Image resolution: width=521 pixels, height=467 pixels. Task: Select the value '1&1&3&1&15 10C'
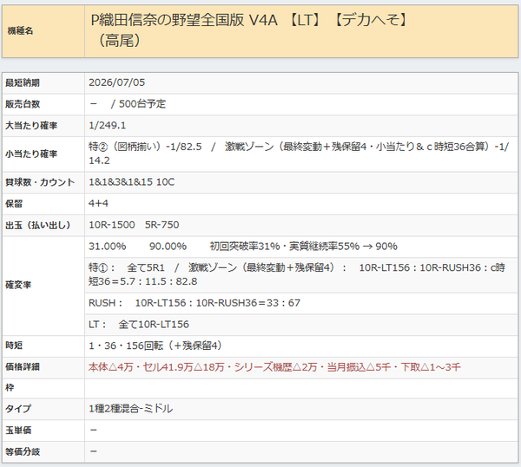131,181
